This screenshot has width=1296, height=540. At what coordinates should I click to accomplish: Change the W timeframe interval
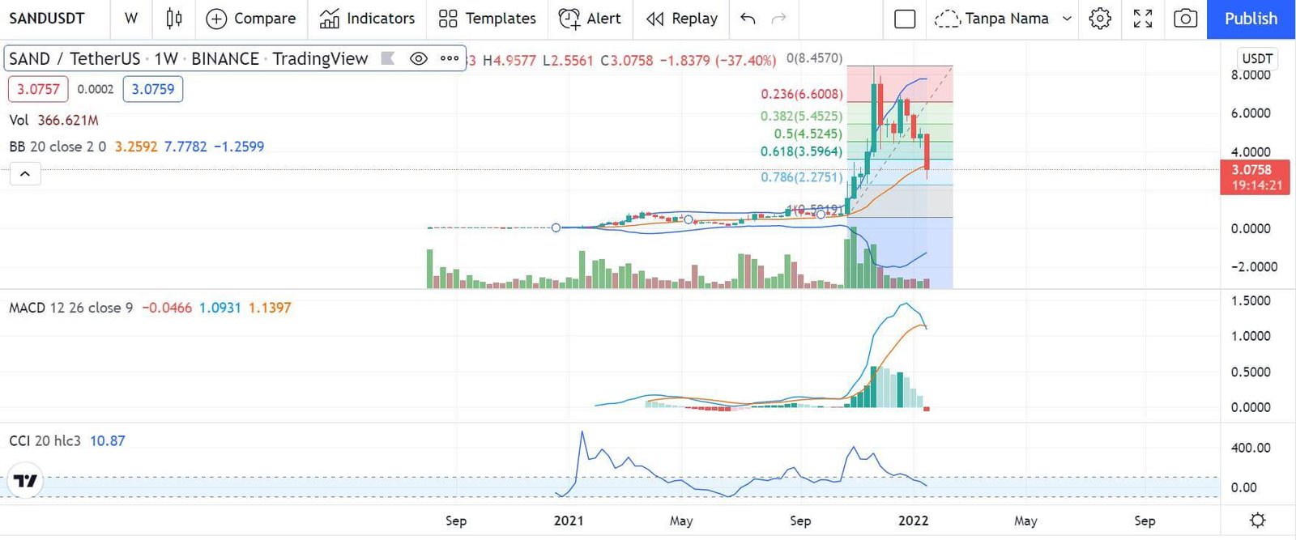131,18
